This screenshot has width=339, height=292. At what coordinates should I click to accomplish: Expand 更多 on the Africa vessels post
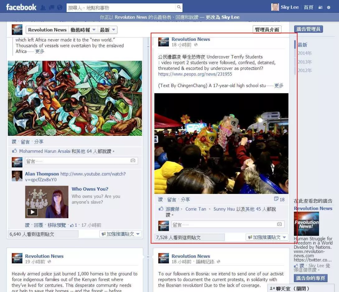point(40,51)
